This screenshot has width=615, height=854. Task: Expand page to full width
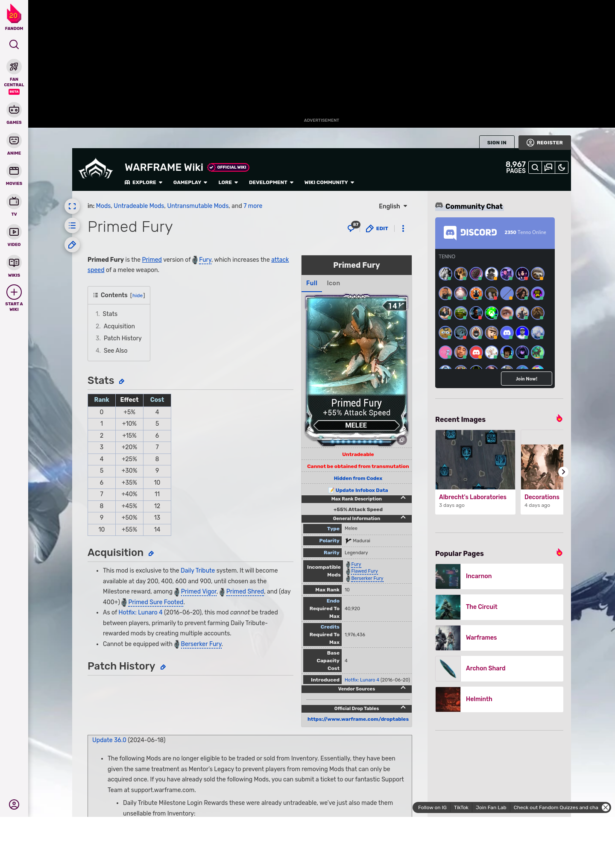point(72,206)
